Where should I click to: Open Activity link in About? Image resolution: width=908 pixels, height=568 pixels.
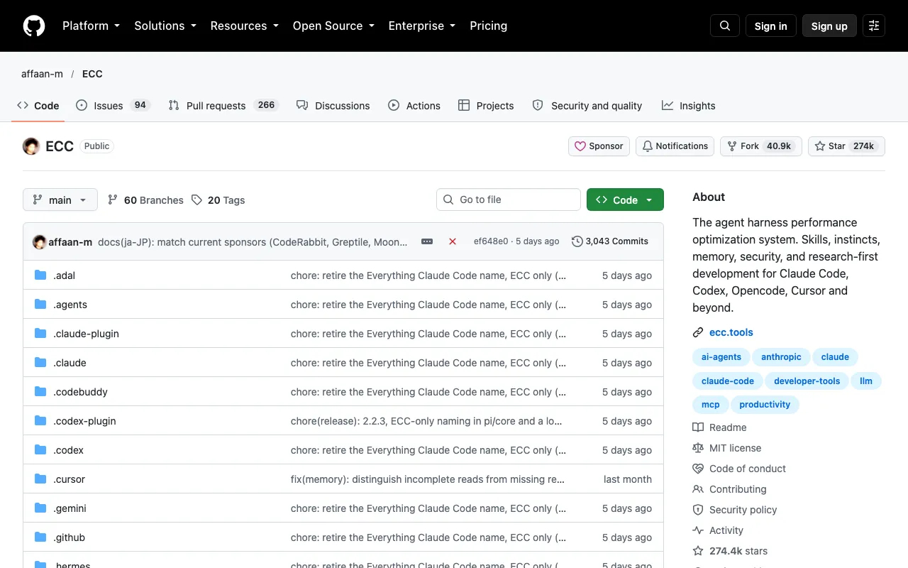(719, 530)
